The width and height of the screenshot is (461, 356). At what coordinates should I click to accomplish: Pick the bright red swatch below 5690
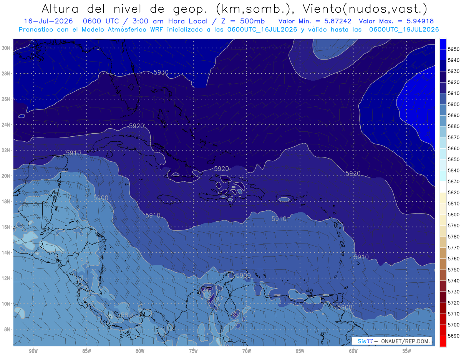[443, 341]
